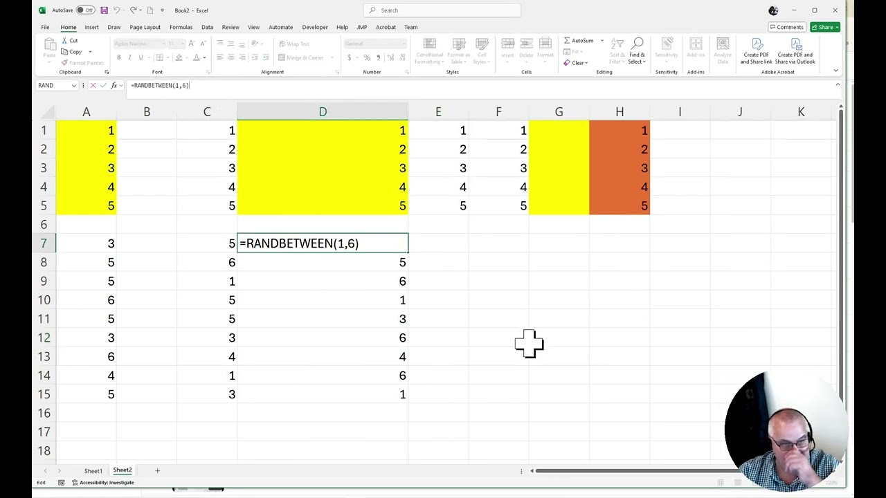Expand the Copy options arrow

click(x=90, y=52)
